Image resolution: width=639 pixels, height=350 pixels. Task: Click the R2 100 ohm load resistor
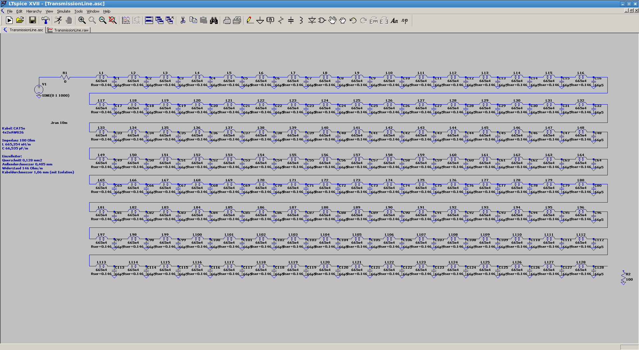click(x=623, y=277)
